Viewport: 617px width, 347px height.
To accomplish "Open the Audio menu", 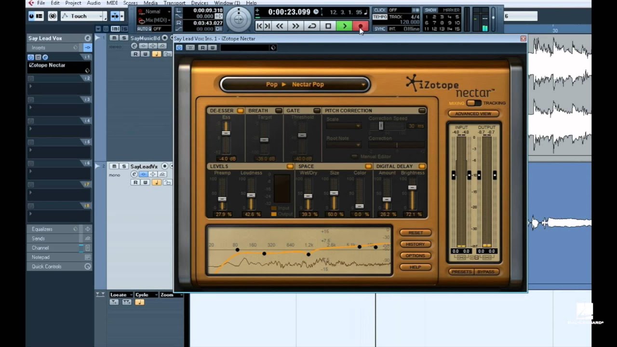I will [94, 3].
